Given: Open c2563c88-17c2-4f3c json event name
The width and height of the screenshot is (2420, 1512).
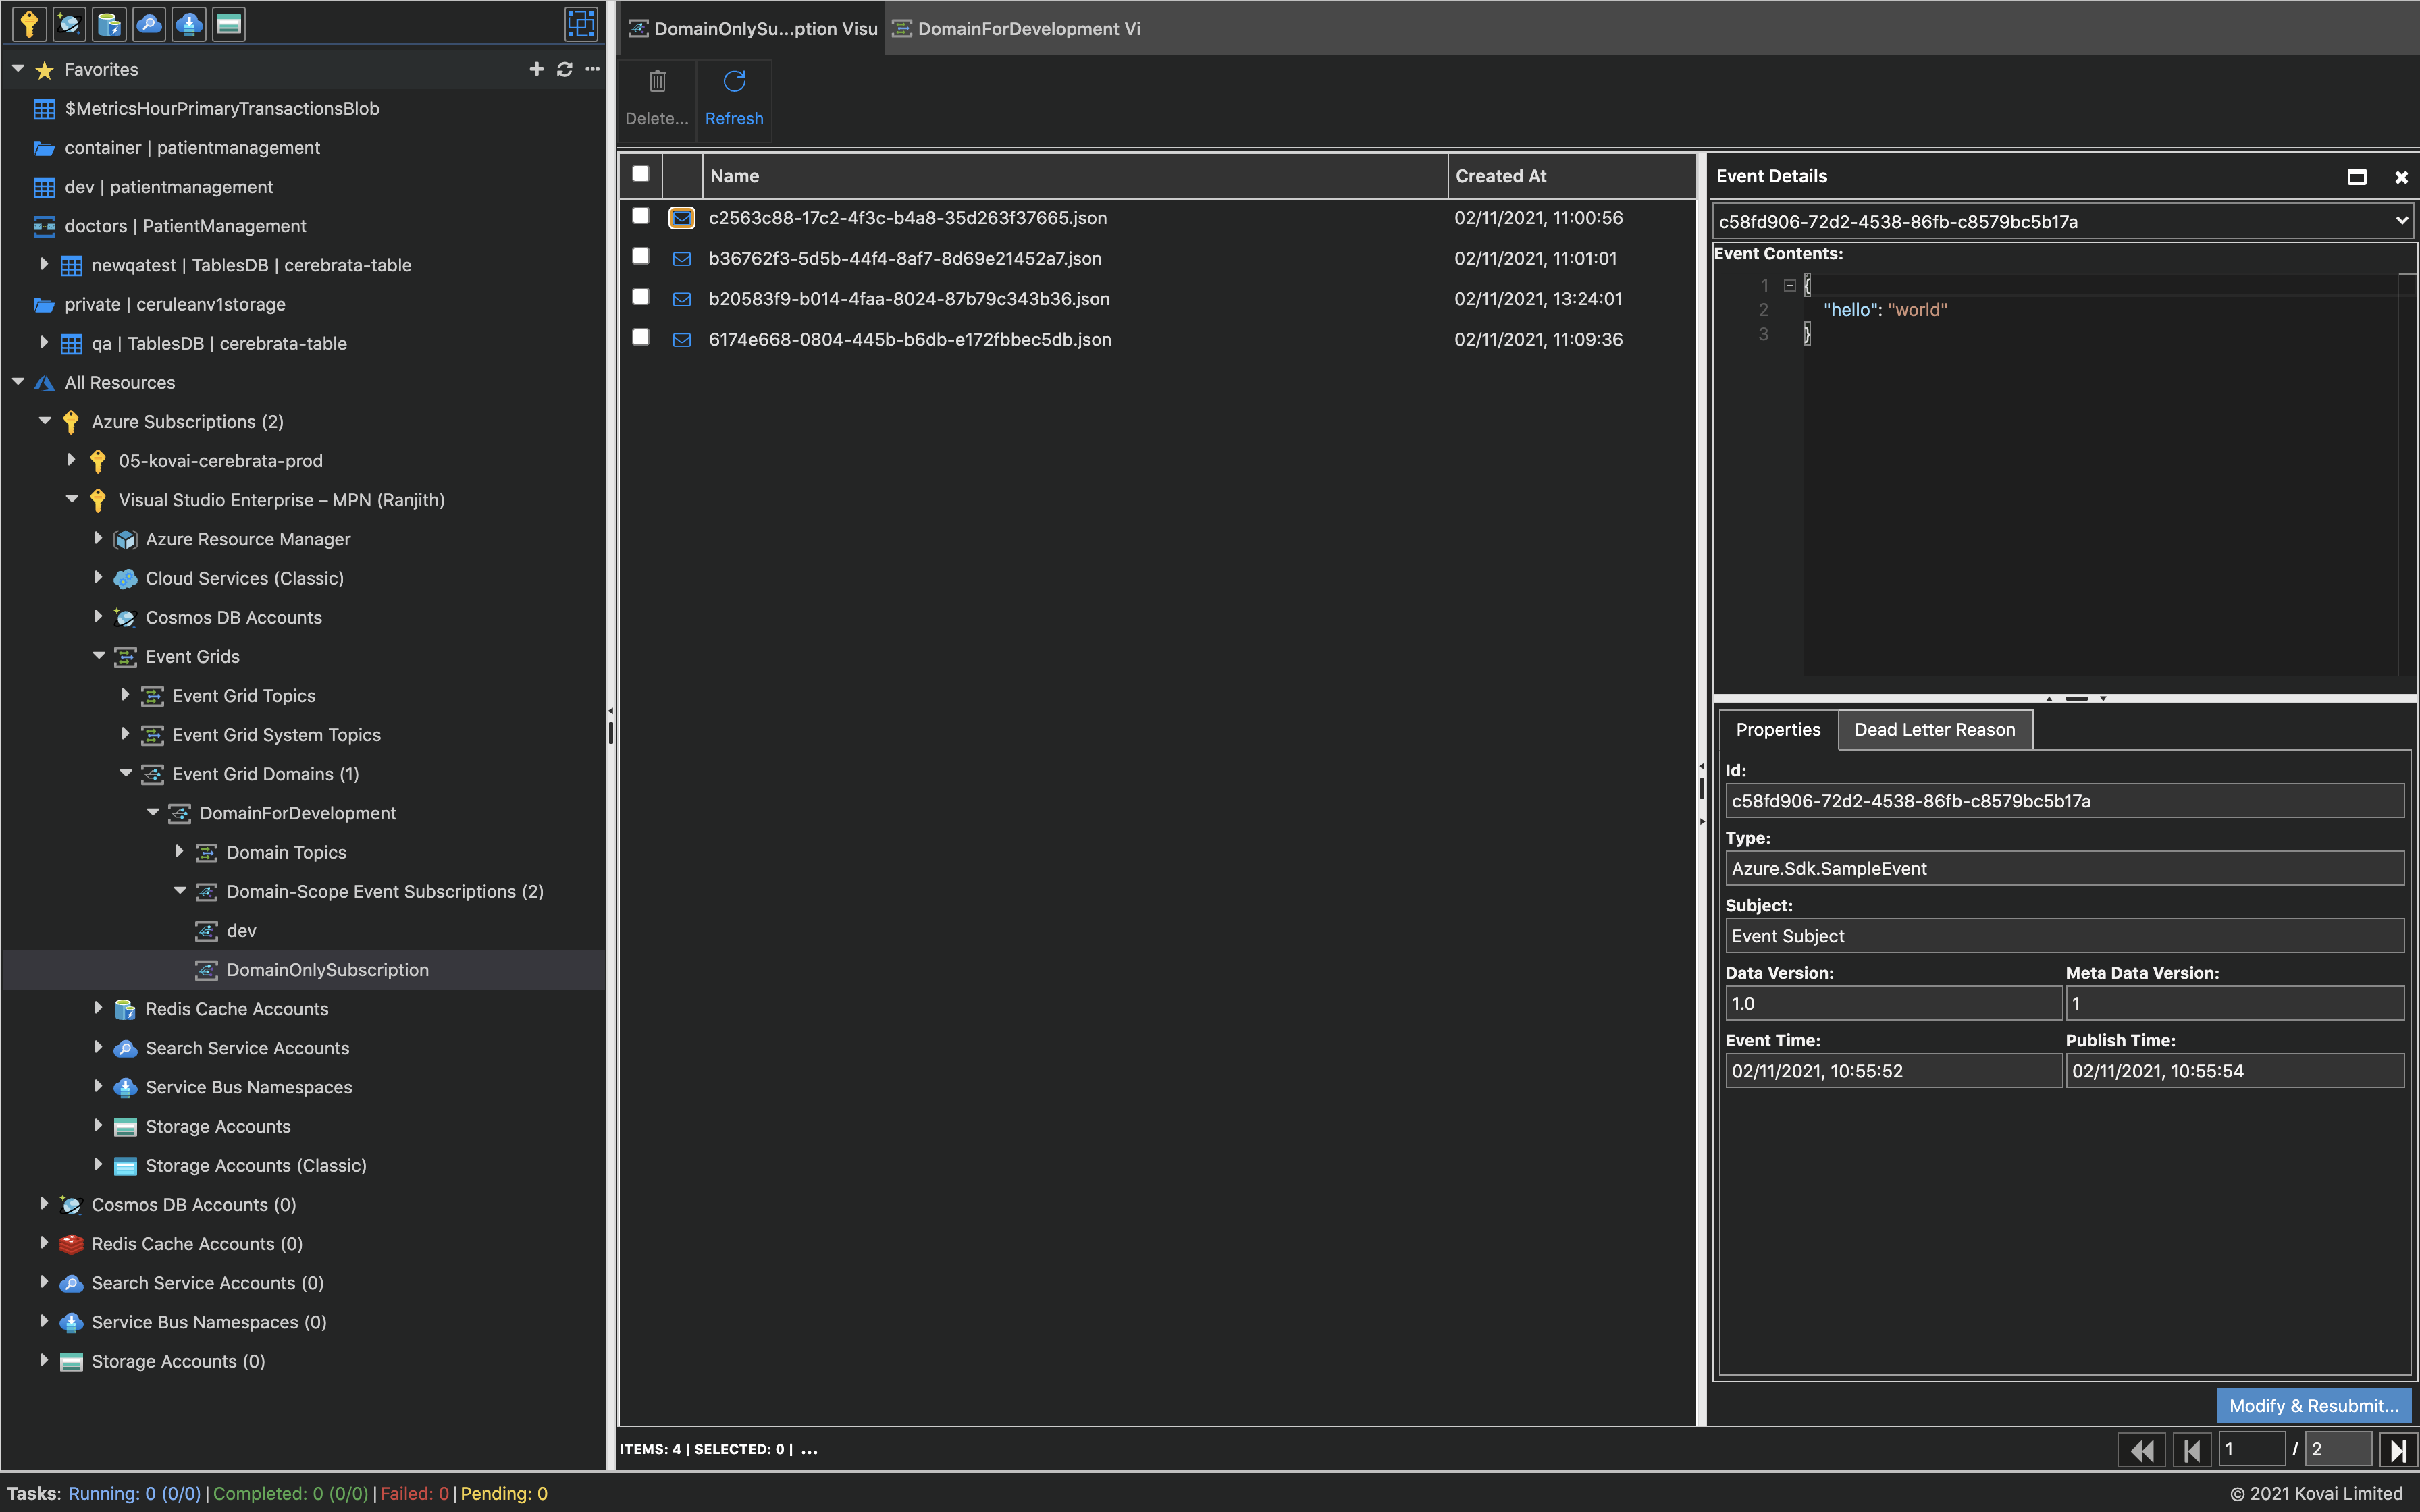Looking at the screenshot, I should click(908, 218).
